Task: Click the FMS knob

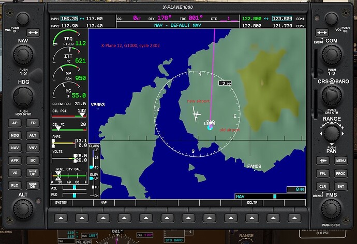Action: pyautogui.click(x=331, y=209)
